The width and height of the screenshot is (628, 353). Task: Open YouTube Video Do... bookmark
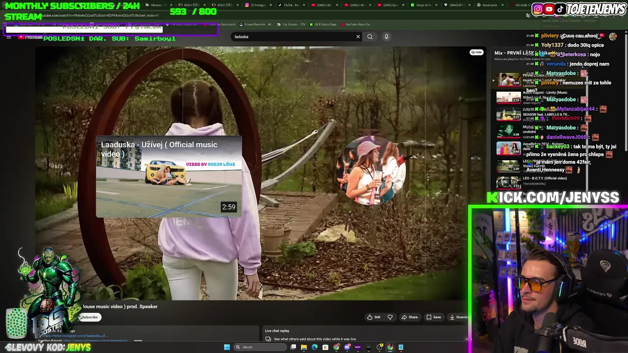point(357,25)
